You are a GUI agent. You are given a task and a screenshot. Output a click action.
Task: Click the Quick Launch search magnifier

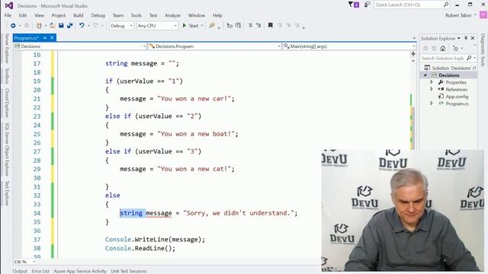(446, 5)
